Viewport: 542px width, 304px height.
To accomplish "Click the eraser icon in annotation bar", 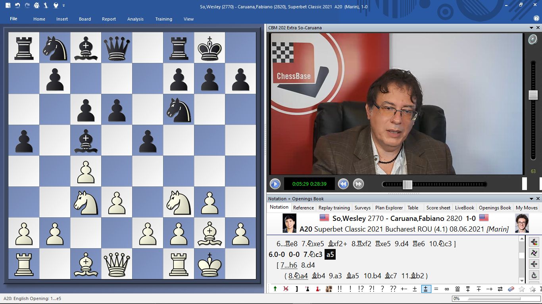I will click(x=511, y=289).
